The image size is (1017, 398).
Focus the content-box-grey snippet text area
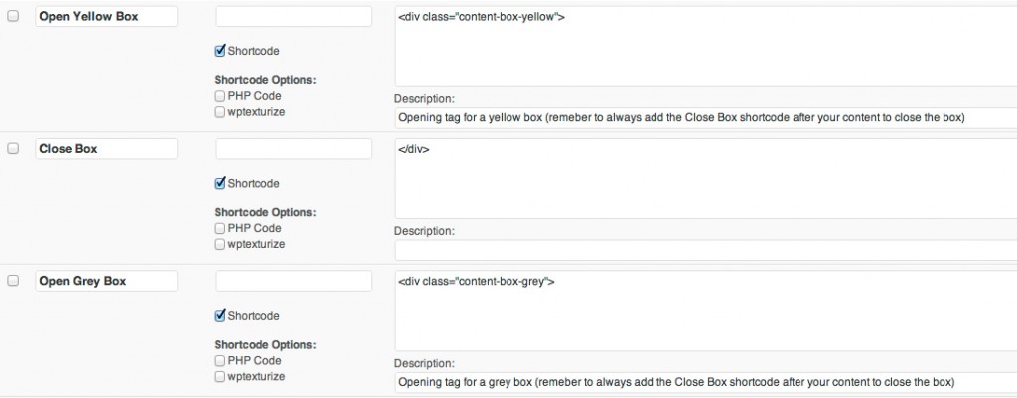(706, 311)
